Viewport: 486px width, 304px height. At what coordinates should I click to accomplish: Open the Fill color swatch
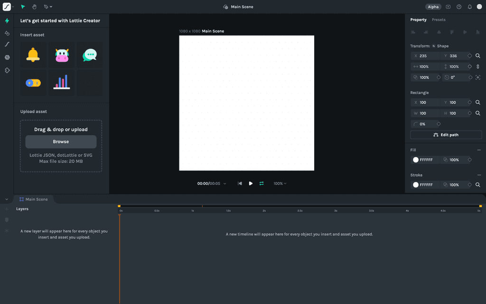coord(416,160)
